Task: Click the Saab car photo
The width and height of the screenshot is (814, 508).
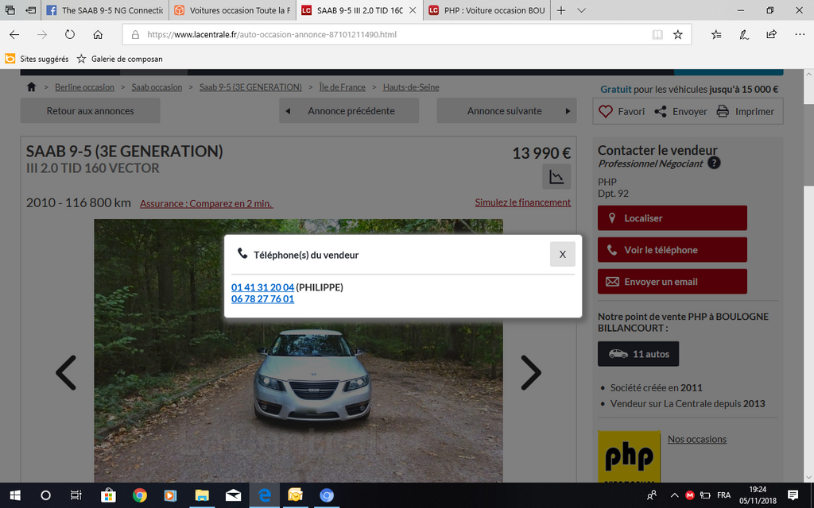Action: [x=299, y=351]
